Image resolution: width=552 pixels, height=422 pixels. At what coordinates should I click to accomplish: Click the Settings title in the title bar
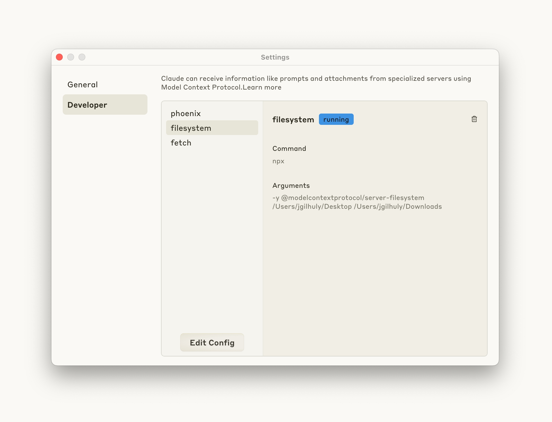[275, 57]
